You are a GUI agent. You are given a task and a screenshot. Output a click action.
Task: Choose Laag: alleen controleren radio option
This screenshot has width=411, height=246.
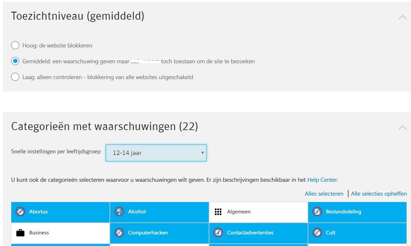tap(15, 77)
